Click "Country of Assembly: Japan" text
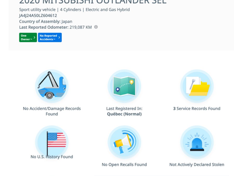 point(46,21)
